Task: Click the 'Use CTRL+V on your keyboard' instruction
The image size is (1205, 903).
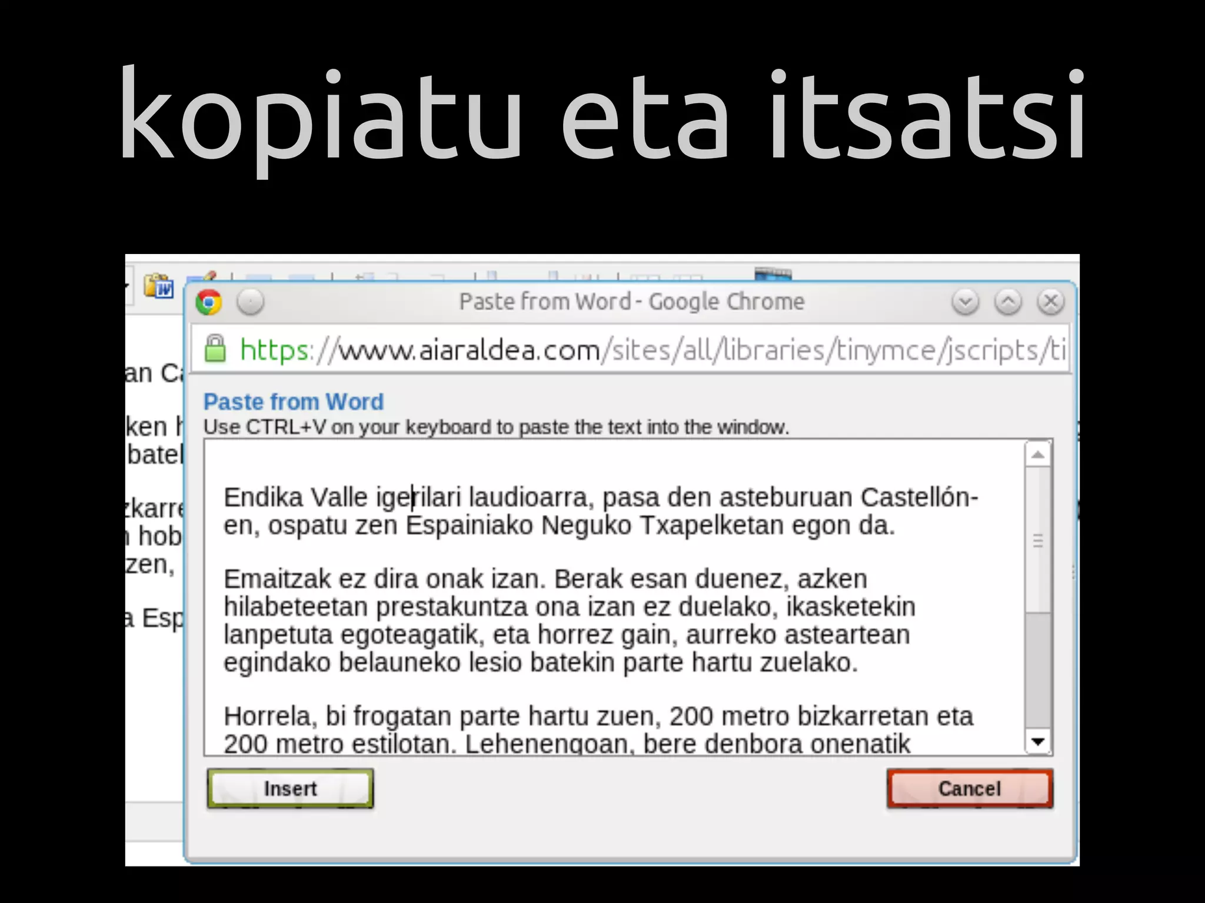Action: 496,427
